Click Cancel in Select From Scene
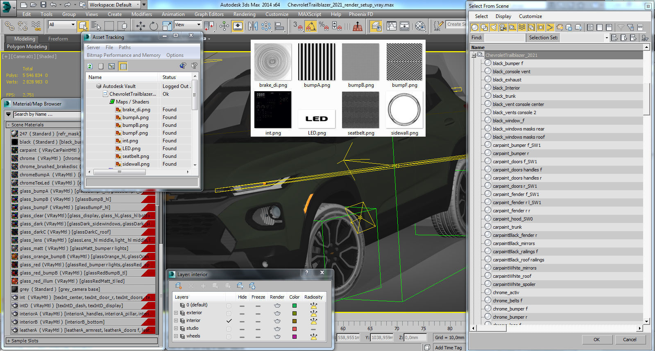The image size is (655, 351). point(630,340)
